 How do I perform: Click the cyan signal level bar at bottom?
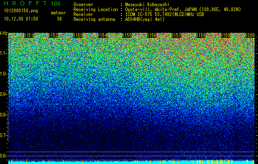131,162
